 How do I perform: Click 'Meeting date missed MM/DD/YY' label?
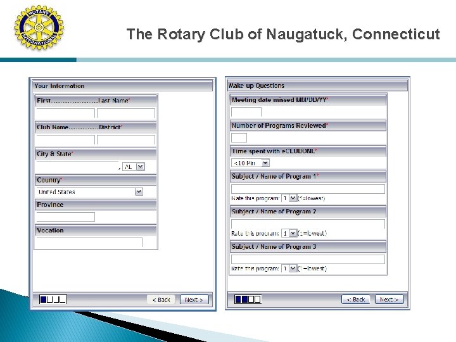[x=279, y=100]
